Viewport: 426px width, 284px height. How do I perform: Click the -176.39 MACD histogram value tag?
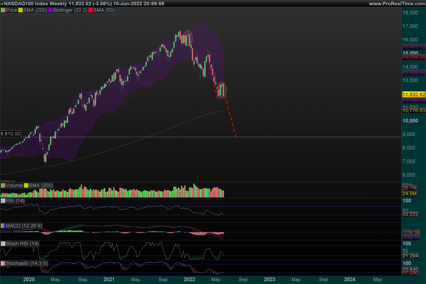pos(411,232)
